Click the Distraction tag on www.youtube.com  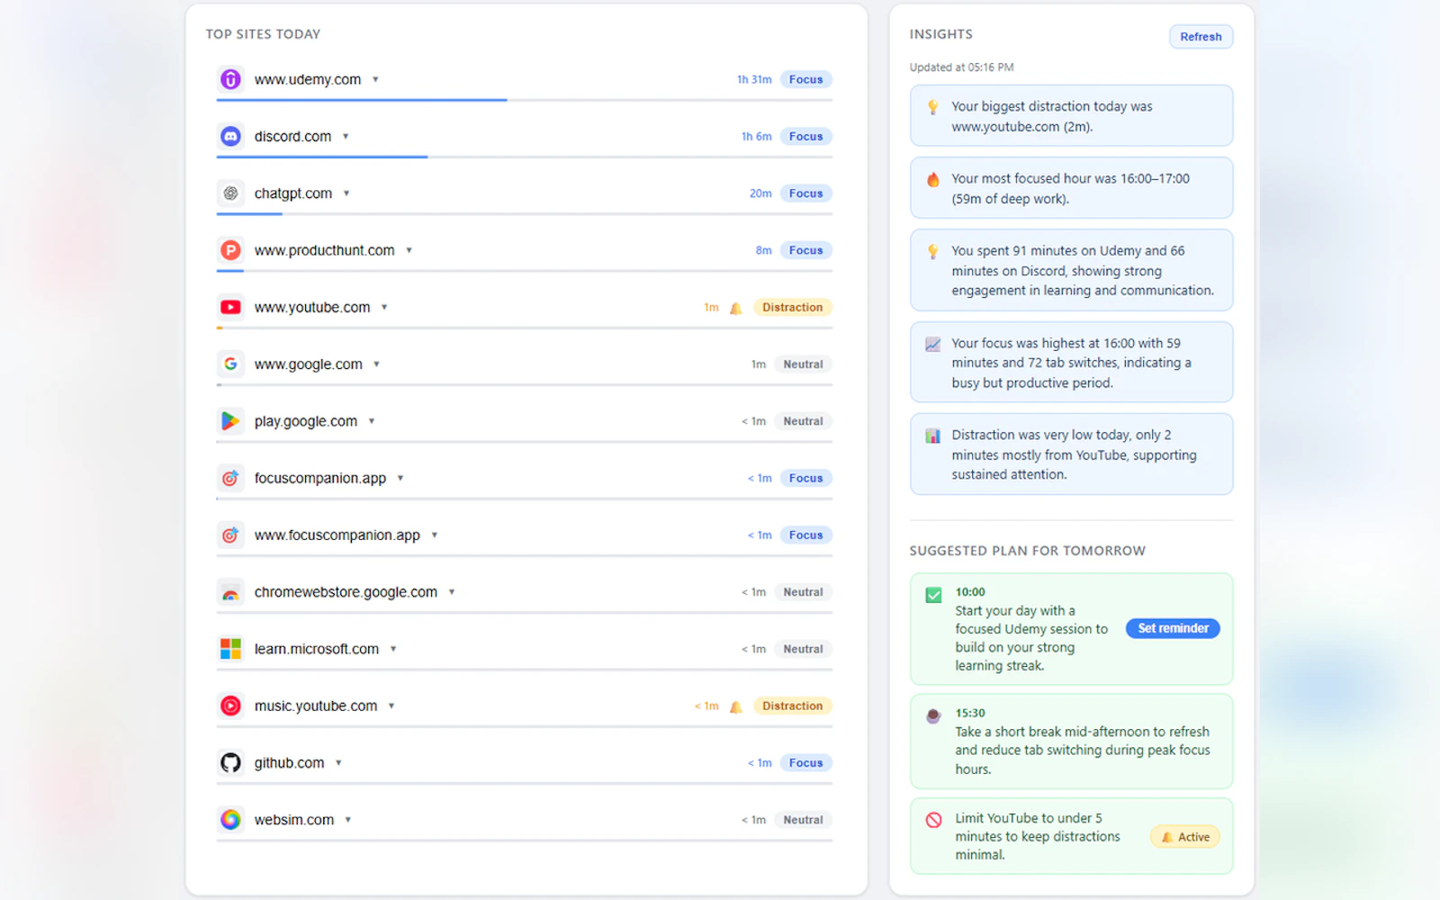(792, 307)
